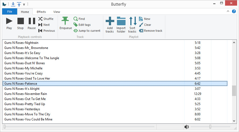Pause the playing track

coord(32,23)
